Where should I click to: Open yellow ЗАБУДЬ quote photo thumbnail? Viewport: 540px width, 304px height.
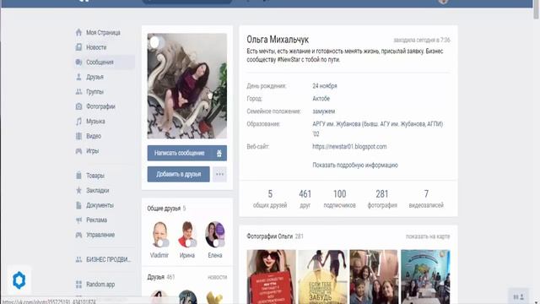[322, 277]
